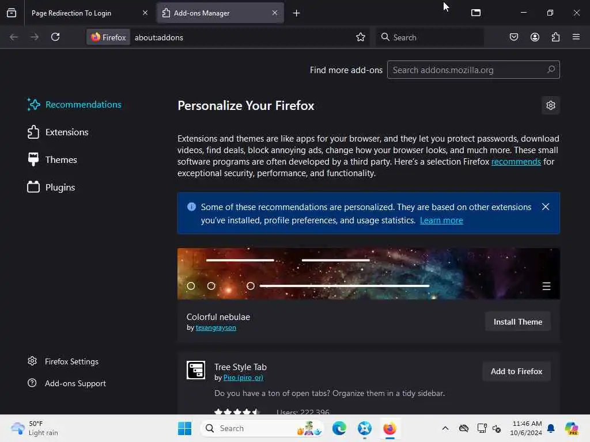Screen dimensions: 590x442
Task: Bookmark this page with star icon
Action: 361,37
